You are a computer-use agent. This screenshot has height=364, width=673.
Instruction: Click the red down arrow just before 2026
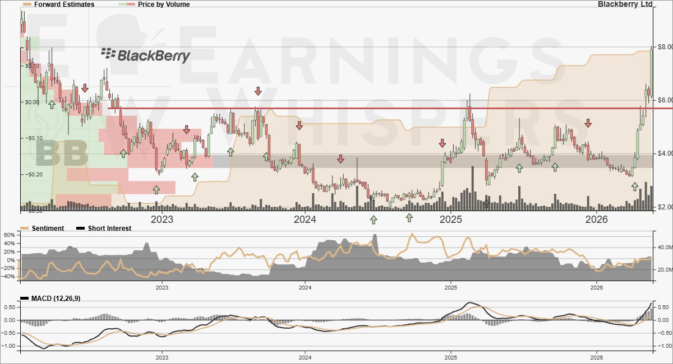588,123
